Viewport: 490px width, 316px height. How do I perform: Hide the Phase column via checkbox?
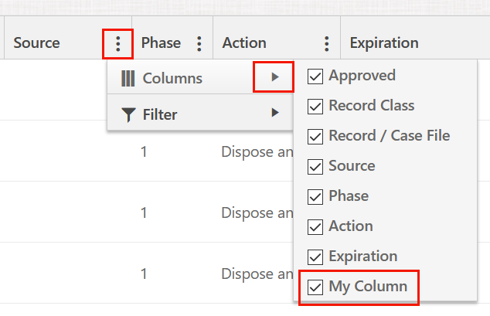(315, 196)
